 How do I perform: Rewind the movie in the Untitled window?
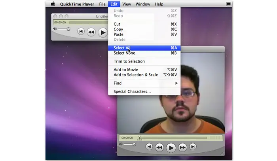click(91, 32)
